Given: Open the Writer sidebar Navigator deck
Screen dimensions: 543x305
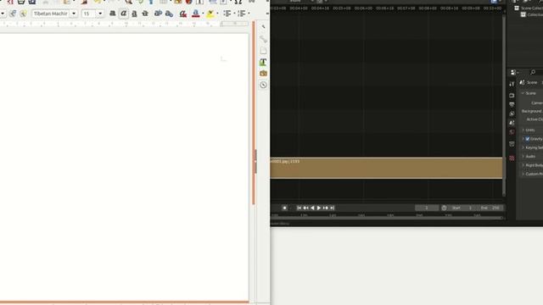Looking at the screenshot, I should (263, 85).
